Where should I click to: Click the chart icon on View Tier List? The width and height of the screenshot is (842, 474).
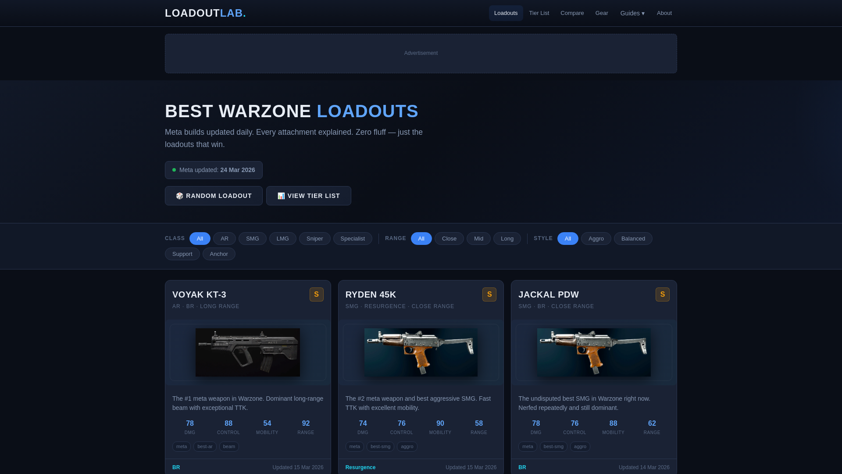click(281, 196)
